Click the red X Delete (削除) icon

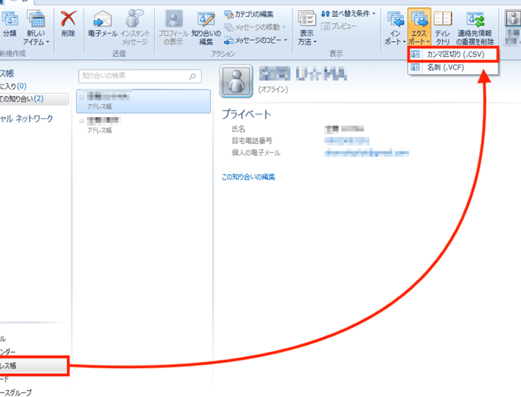point(68,19)
